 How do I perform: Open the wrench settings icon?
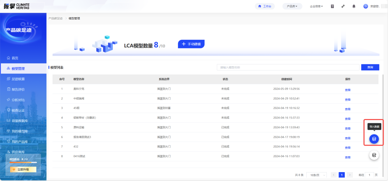click(x=343, y=6)
